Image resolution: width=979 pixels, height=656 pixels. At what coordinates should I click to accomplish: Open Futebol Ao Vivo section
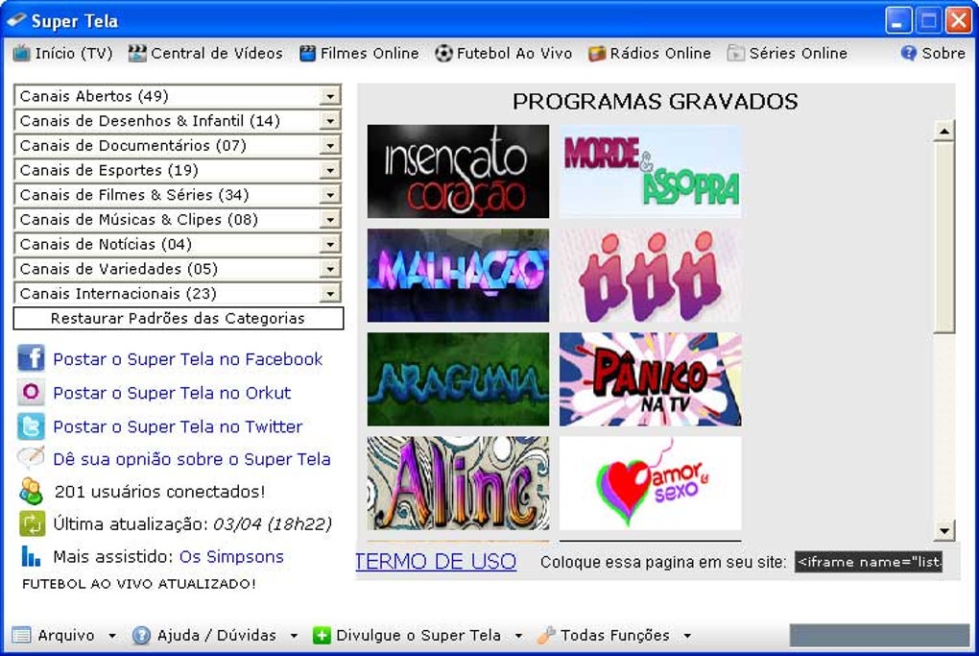(x=504, y=54)
